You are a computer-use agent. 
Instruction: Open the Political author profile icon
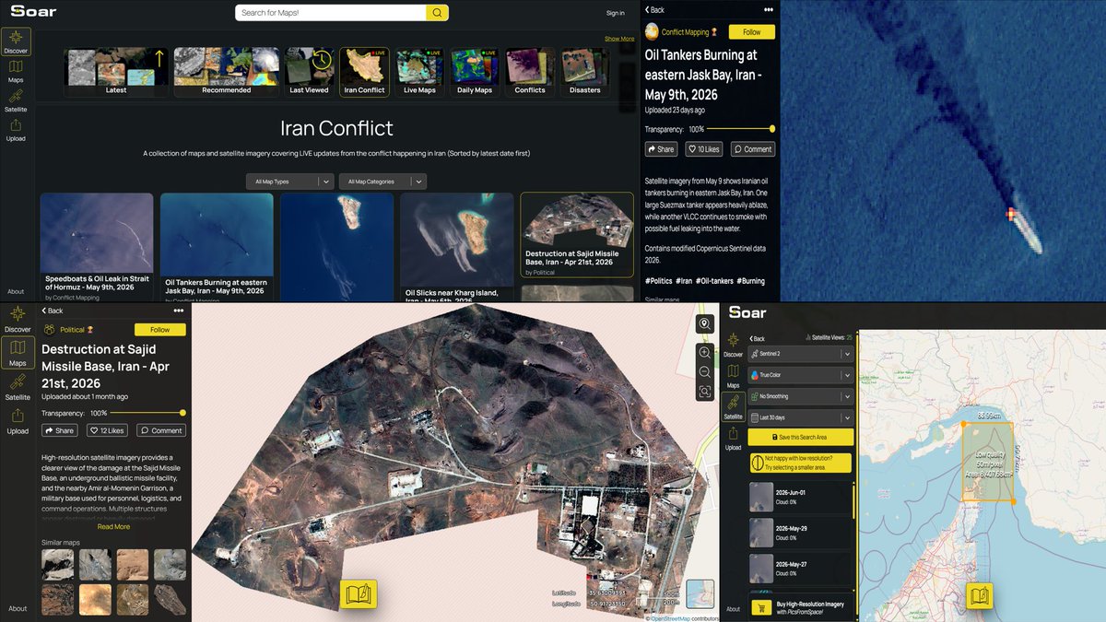click(49, 329)
